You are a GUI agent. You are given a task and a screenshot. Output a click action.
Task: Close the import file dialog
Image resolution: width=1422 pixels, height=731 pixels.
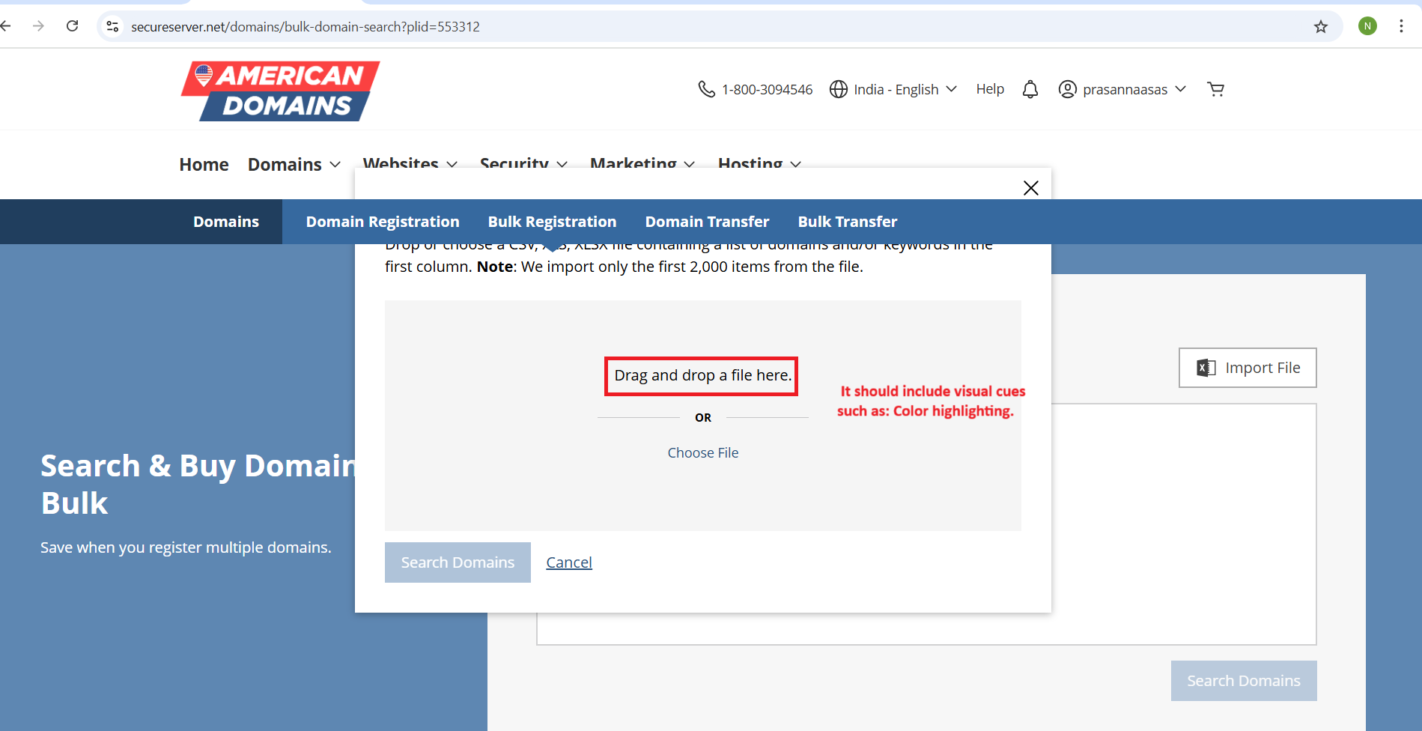click(1030, 188)
